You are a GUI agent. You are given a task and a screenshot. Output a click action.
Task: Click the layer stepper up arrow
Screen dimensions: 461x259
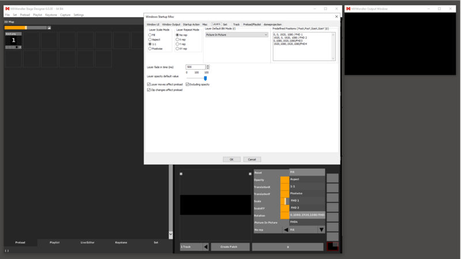[207, 66]
